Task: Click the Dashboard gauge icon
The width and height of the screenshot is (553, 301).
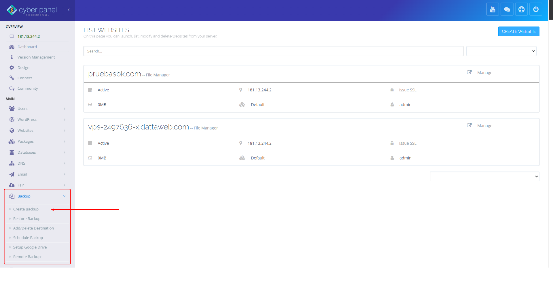Action: pos(12,47)
